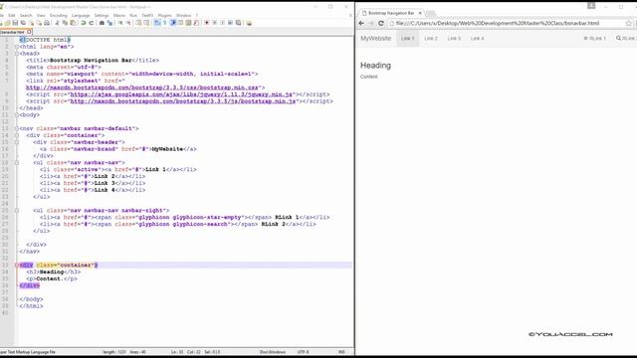Collapse the body fold on line 11
This screenshot has height=358, width=637.
(17, 115)
